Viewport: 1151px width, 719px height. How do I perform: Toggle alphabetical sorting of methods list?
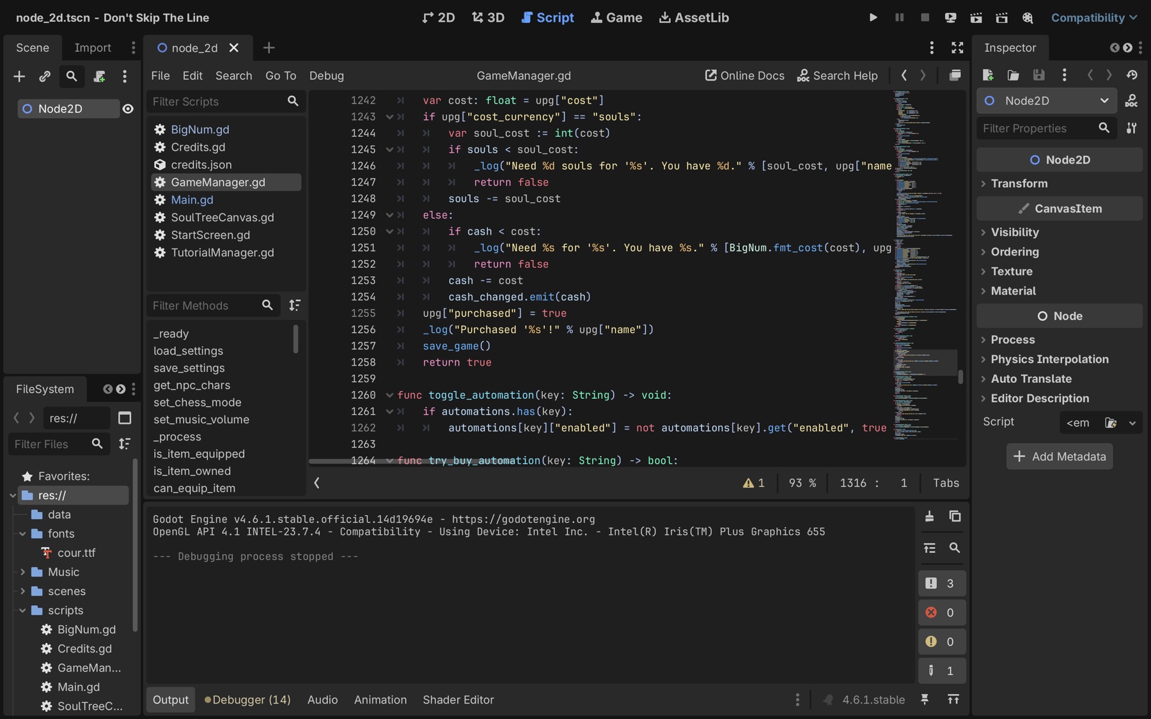(294, 305)
